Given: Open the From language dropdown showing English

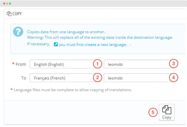Looking at the screenshot, I should [x=66, y=64].
